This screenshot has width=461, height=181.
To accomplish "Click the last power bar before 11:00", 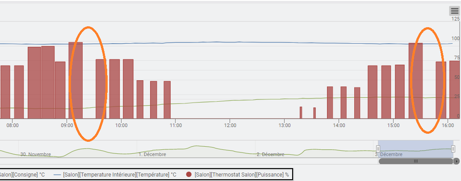I will point(167,100).
